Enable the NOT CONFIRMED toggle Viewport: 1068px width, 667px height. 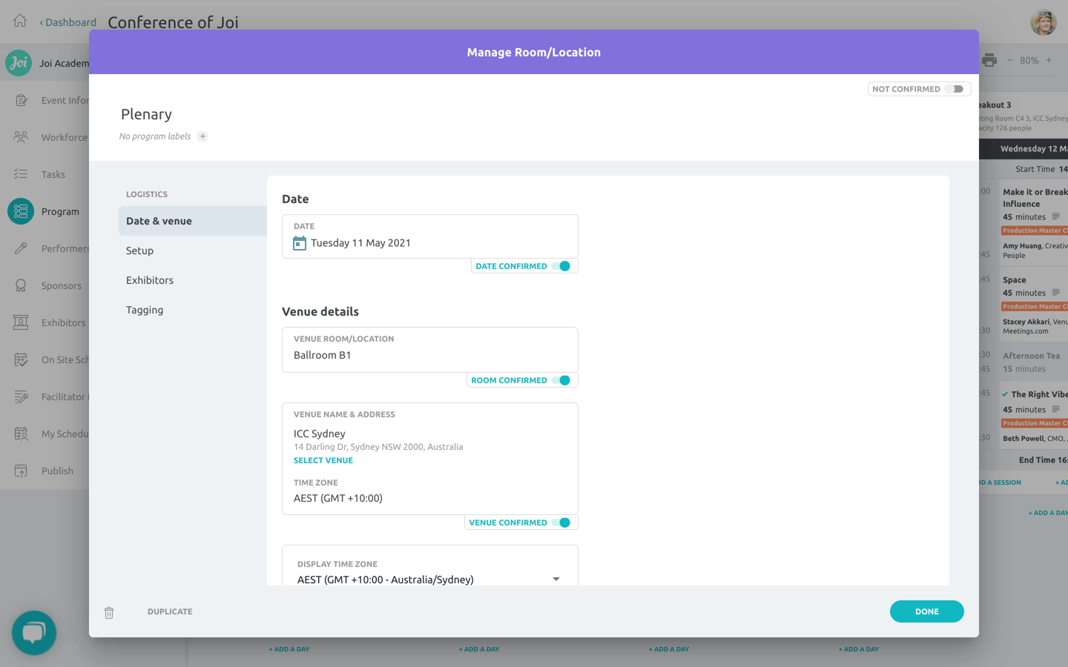tap(955, 88)
